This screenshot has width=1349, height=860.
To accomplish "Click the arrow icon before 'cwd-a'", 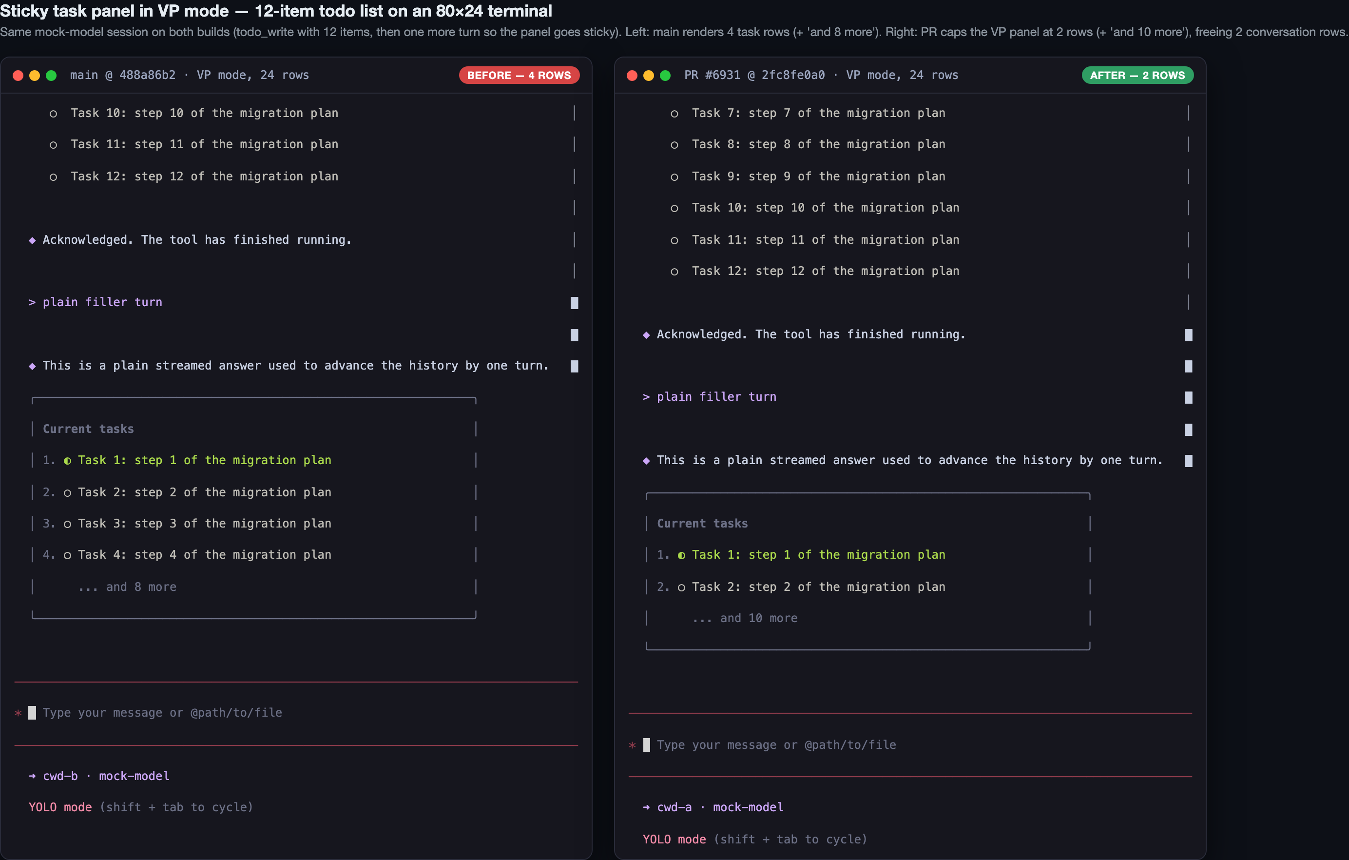I will [x=646, y=807].
